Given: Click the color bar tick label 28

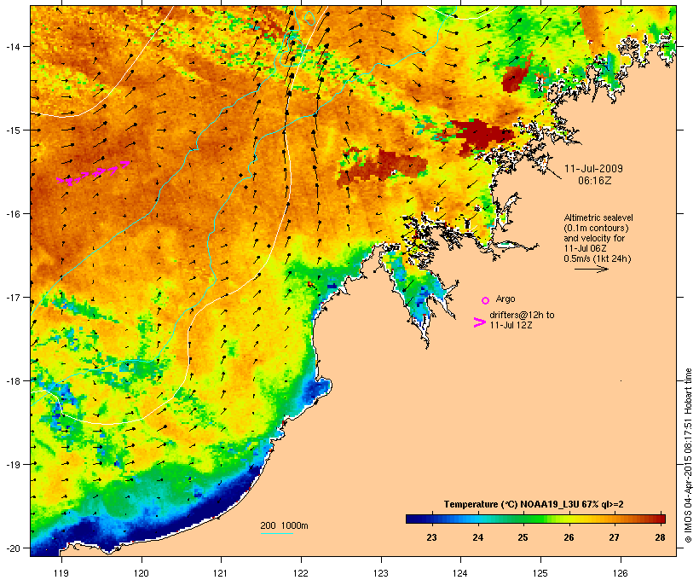Looking at the screenshot, I should tap(661, 537).
